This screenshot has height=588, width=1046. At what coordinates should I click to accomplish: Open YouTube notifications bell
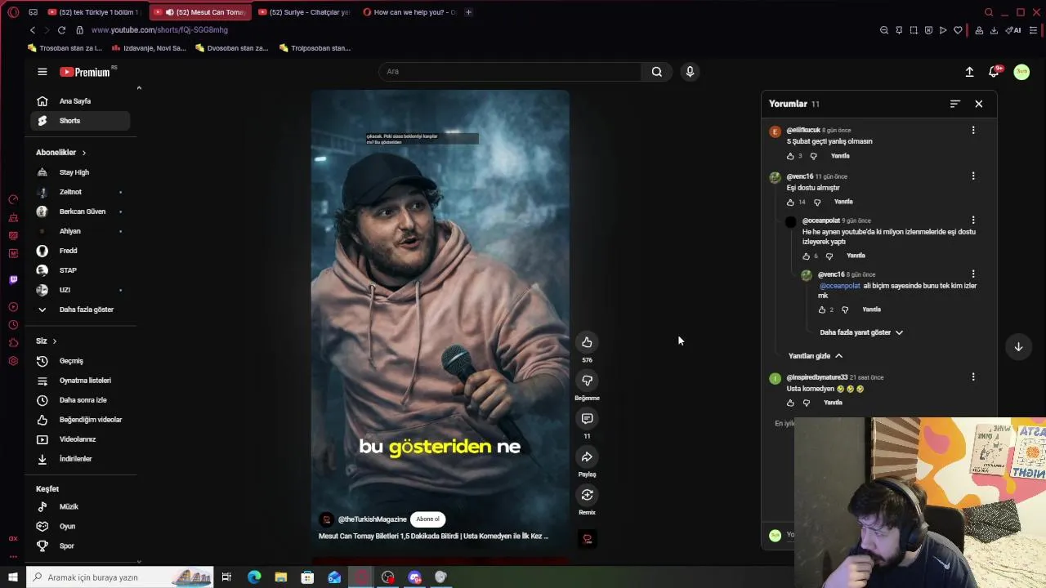(994, 72)
